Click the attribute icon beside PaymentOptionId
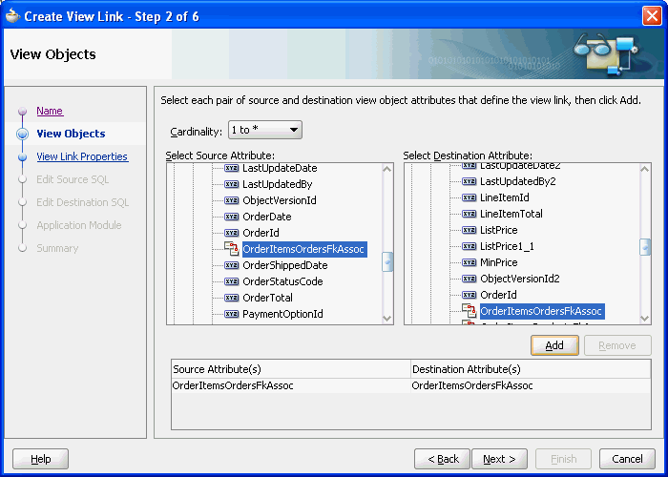The height and width of the screenshot is (477, 668). coord(231,314)
